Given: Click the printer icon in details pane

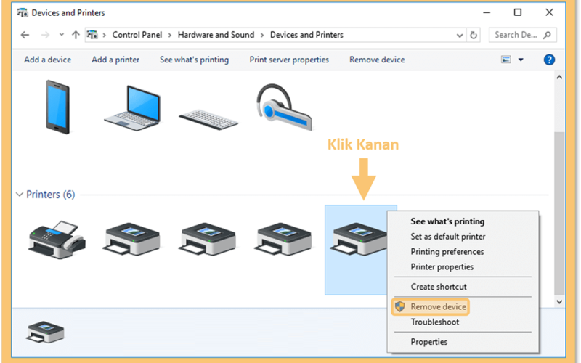Looking at the screenshot, I should 45,332.
